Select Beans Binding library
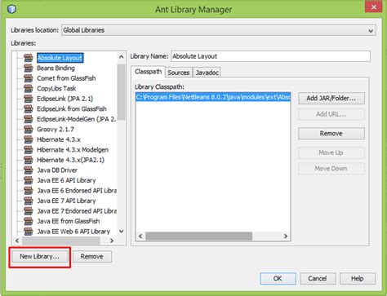The width and height of the screenshot is (387, 296). (x=56, y=68)
